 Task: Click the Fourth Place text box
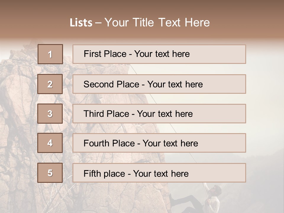click(159, 143)
